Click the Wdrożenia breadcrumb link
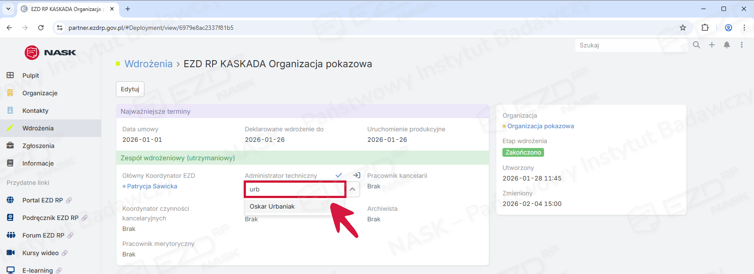The height and width of the screenshot is (274, 754). [148, 64]
